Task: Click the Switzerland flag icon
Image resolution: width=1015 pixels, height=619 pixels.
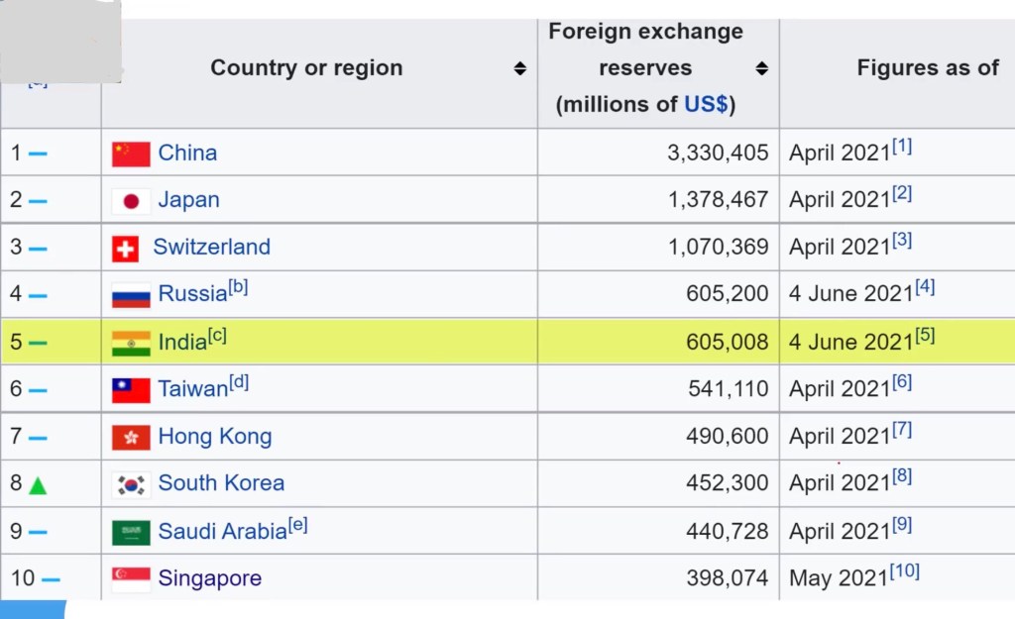Action: pos(125,249)
